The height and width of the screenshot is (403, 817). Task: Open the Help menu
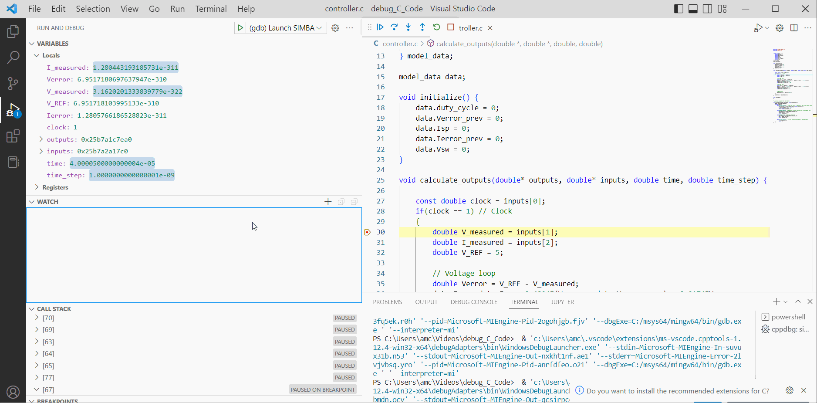(246, 9)
